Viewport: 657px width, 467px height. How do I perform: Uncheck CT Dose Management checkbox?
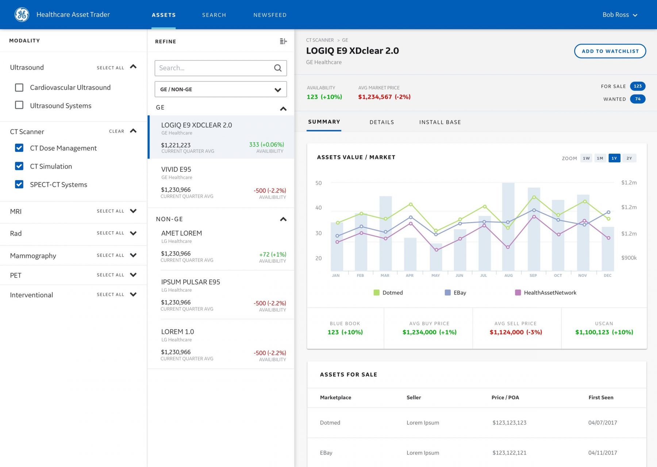[x=19, y=148]
